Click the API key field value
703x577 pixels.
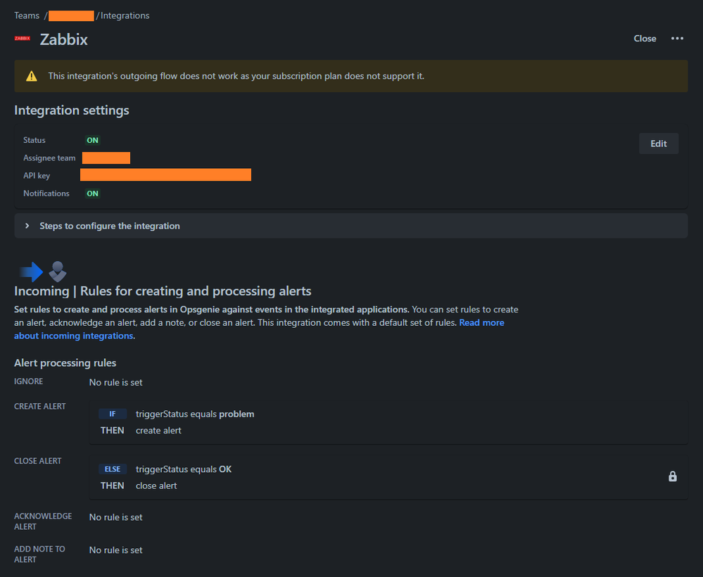(165, 175)
